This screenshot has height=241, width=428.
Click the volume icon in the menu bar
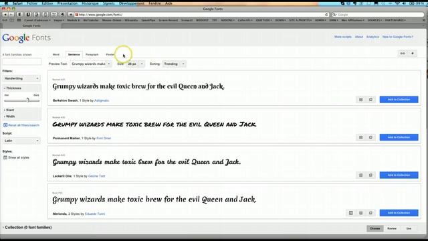click(404, 3)
